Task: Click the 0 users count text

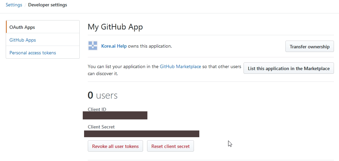Action: pyautogui.click(x=103, y=95)
